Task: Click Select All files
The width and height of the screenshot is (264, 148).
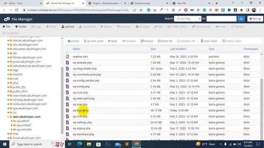Action: click(165, 41)
